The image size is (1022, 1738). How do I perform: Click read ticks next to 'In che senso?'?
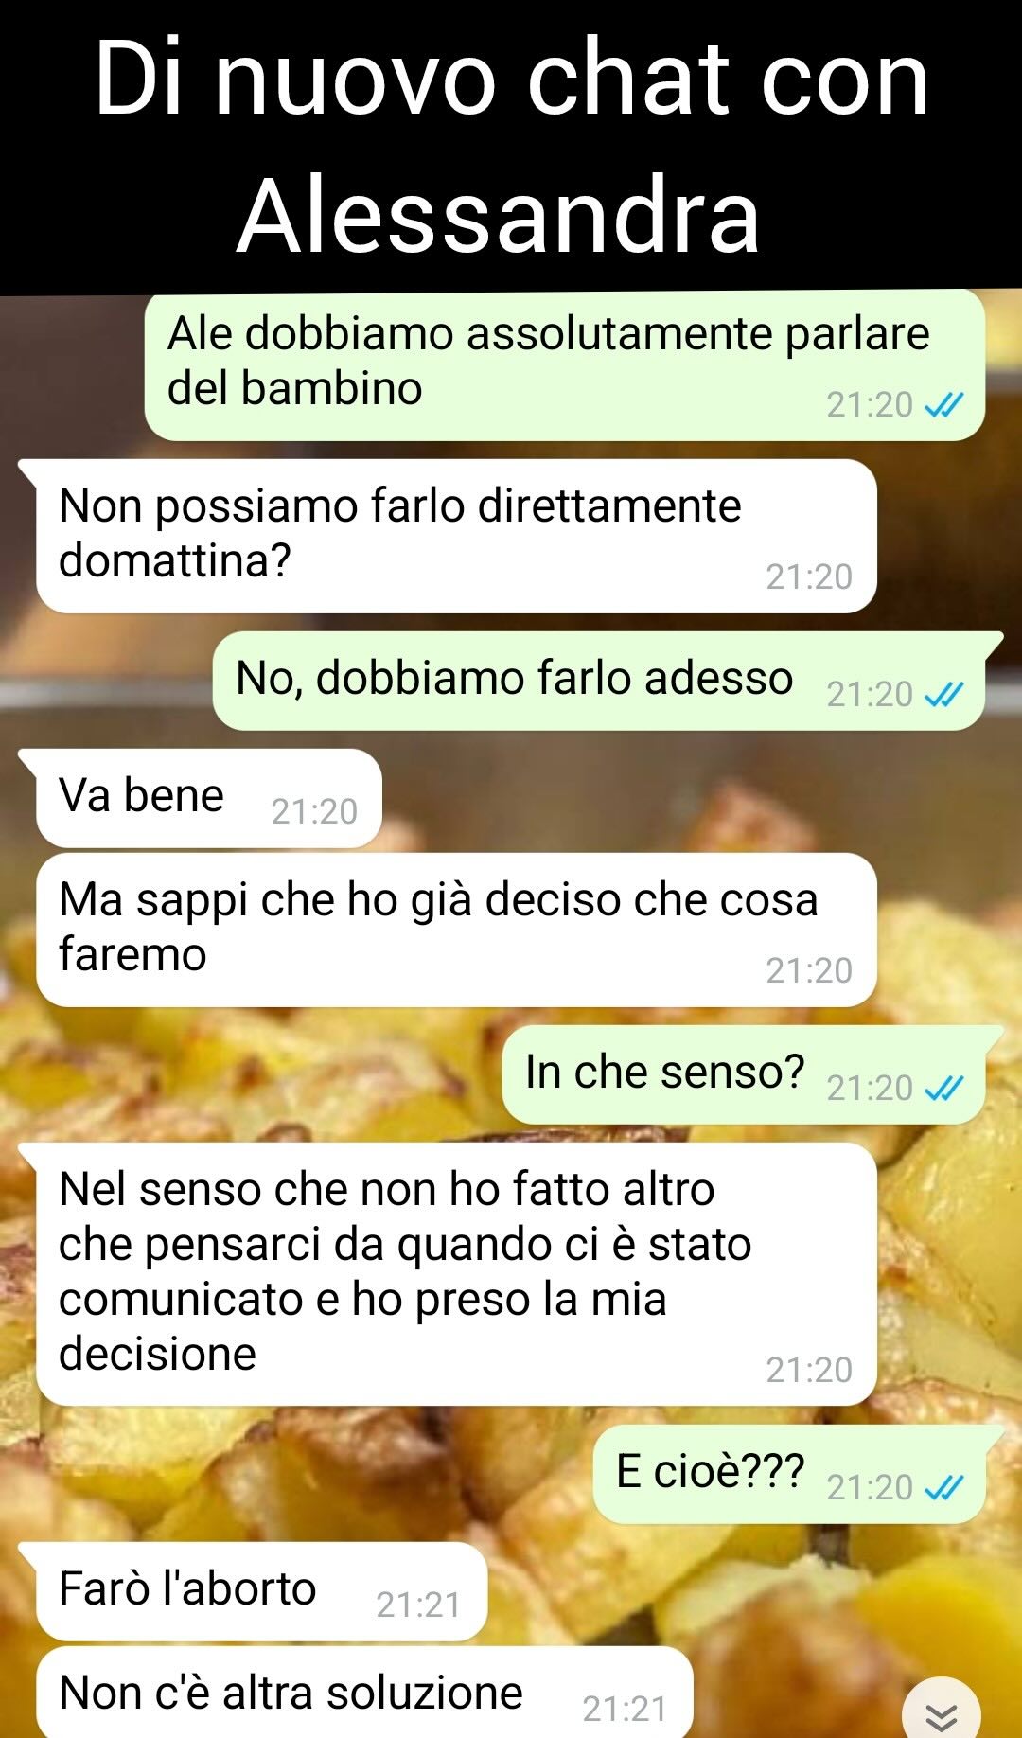[x=943, y=1089]
